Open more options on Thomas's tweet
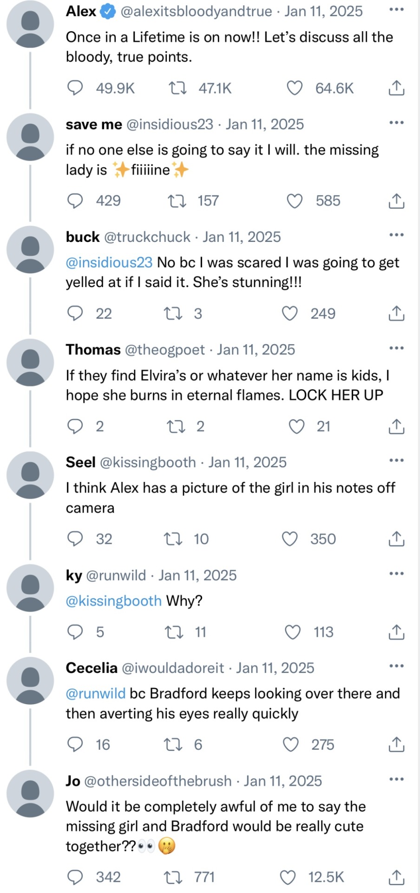420x893 pixels. tap(396, 348)
